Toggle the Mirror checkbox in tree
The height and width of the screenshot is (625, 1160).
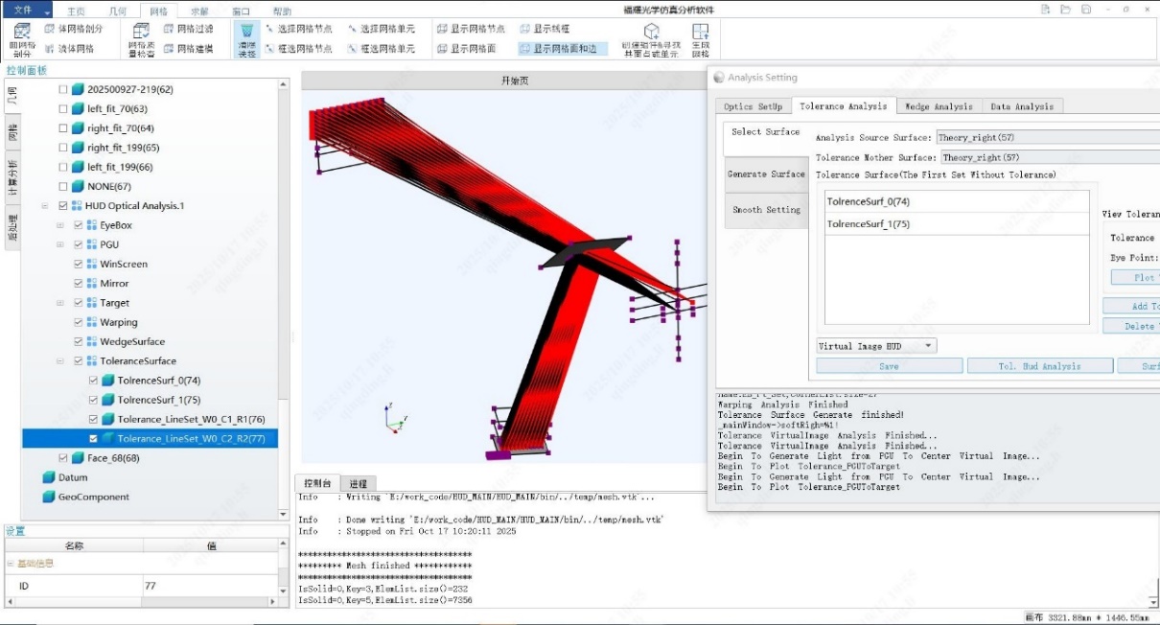point(80,283)
